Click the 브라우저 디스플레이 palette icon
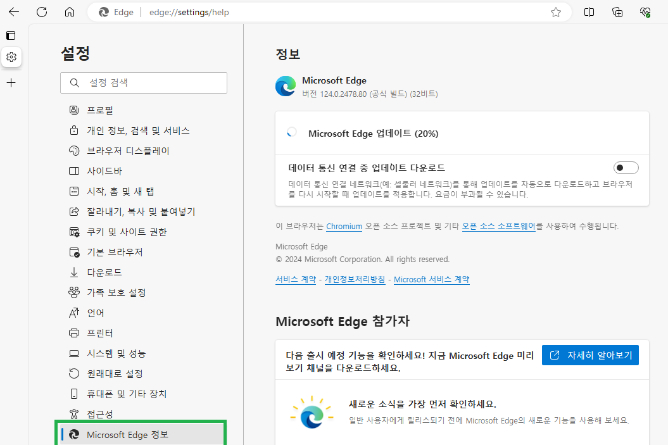The width and height of the screenshot is (668, 445). (x=74, y=151)
